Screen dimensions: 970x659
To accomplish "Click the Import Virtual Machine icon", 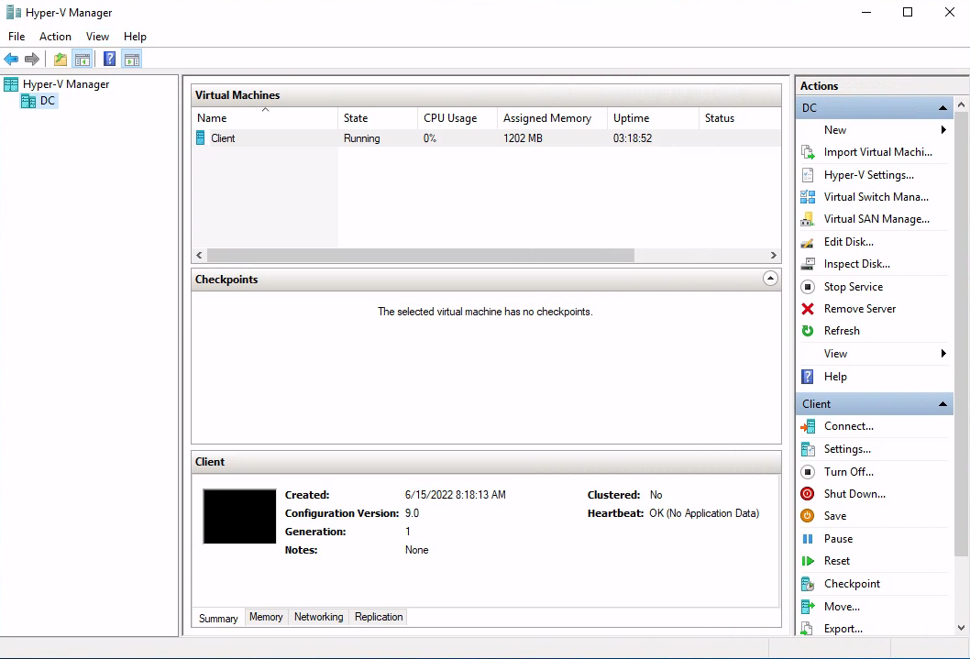I will pos(808,152).
